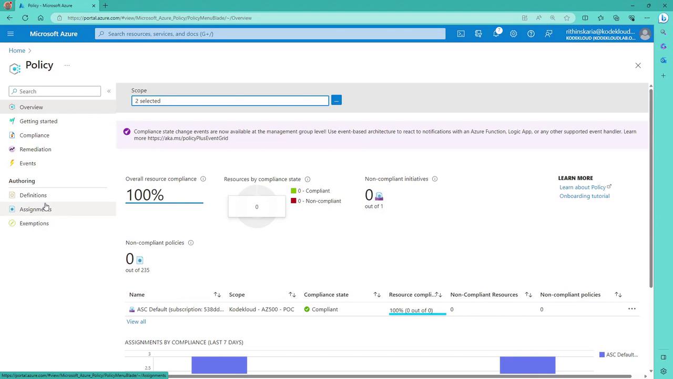Focus the Policy sidebar Search field

[55, 91]
